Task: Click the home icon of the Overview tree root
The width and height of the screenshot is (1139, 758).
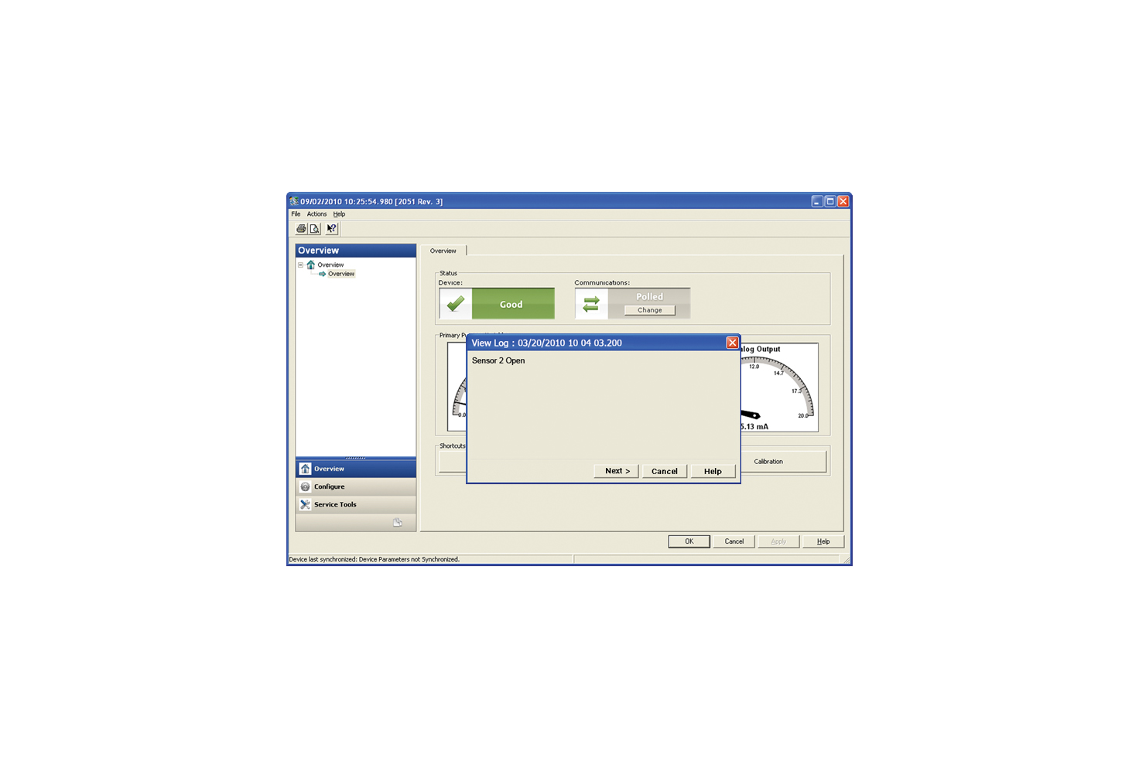Action: pyautogui.click(x=311, y=265)
